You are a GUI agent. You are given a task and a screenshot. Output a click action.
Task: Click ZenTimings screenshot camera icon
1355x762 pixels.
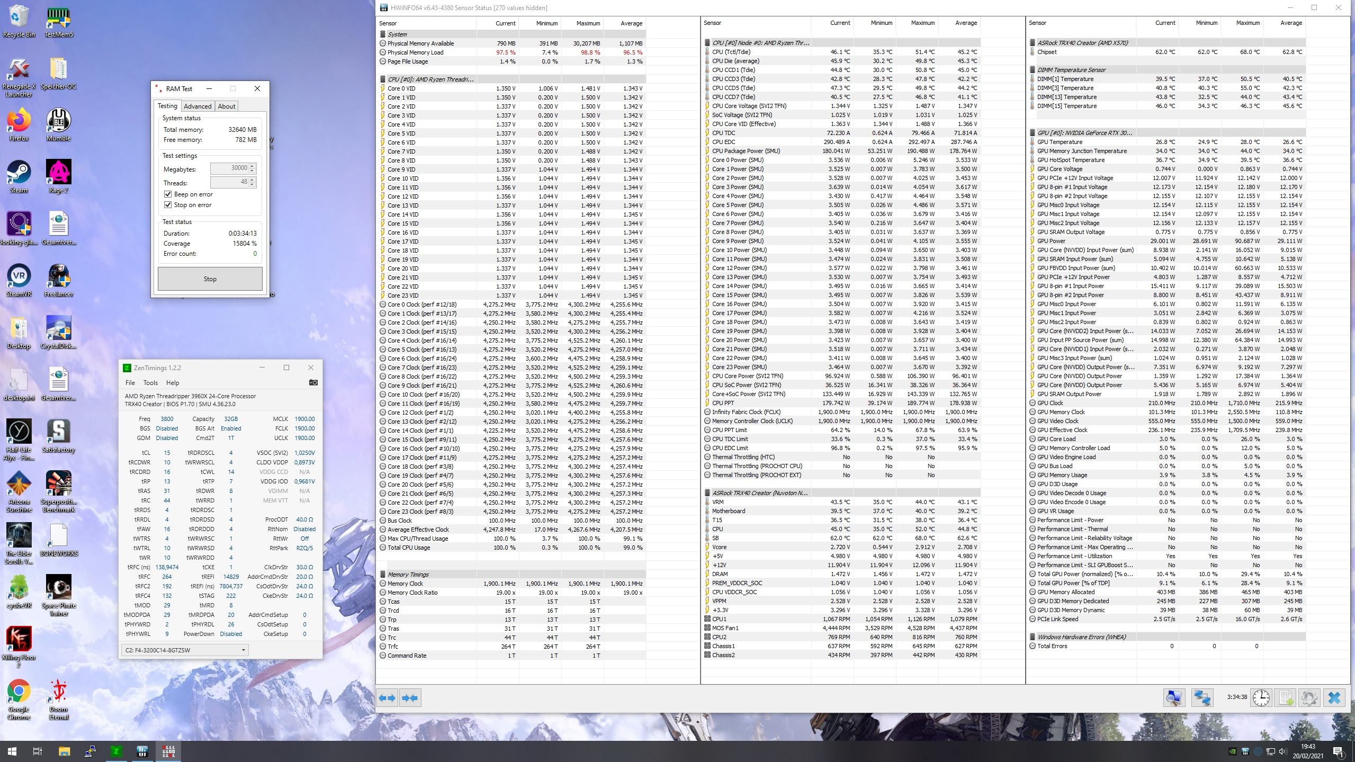click(313, 382)
